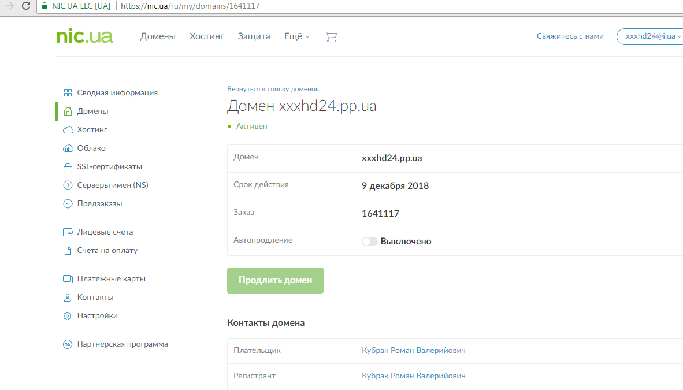
Task: Click the Облако sidebar icon
Action: point(68,148)
